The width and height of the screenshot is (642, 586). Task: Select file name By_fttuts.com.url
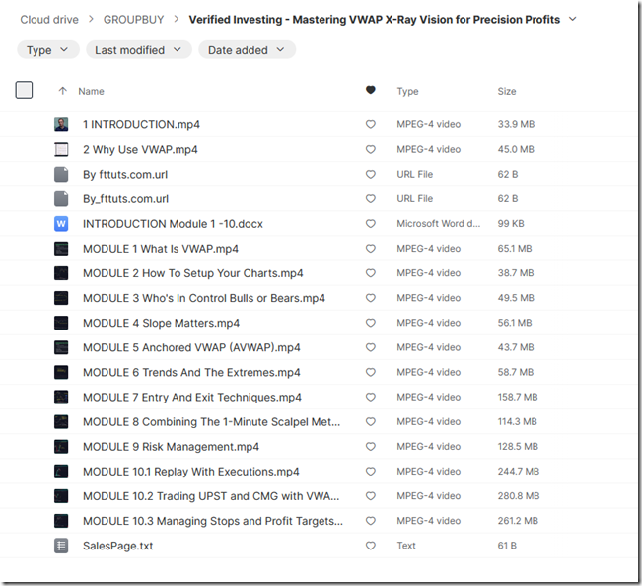(x=125, y=199)
